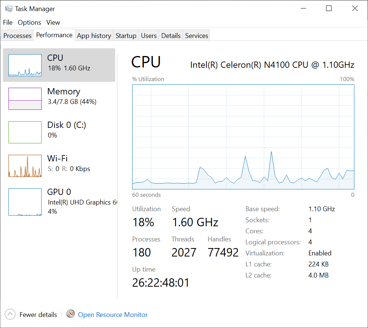The image size is (368, 328).
Task: Switch to the Users tab
Action: [149, 35]
